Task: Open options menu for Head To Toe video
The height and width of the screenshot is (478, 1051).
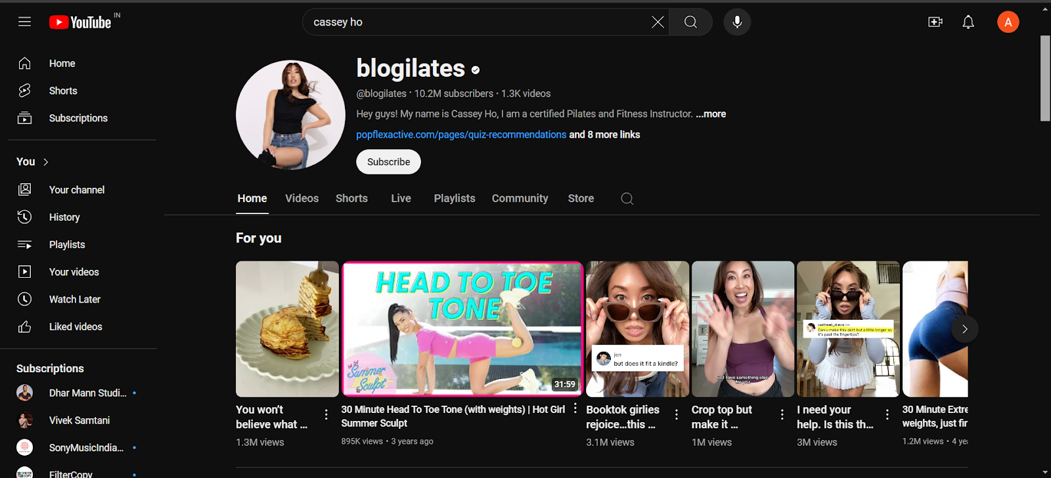Action: [x=575, y=408]
